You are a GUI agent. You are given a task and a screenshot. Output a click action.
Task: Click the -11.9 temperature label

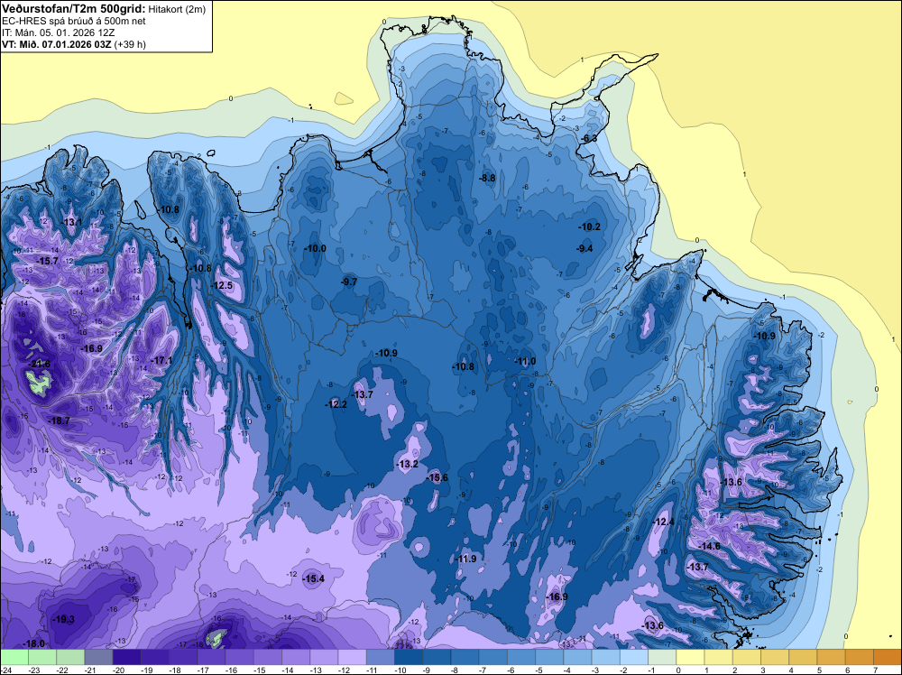(466, 559)
